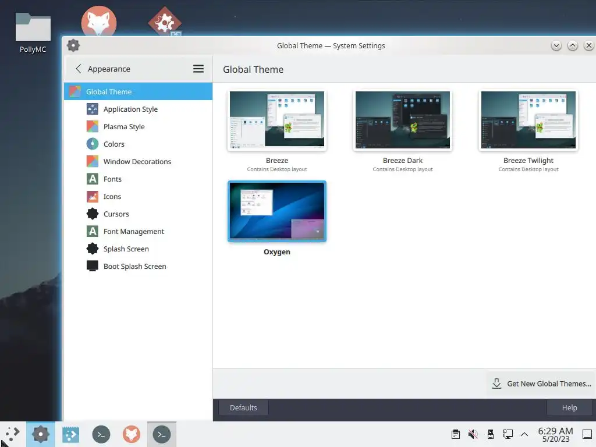Image resolution: width=596 pixels, height=447 pixels.
Task: Open the PollyMC folder on desktop
Action: point(33,33)
